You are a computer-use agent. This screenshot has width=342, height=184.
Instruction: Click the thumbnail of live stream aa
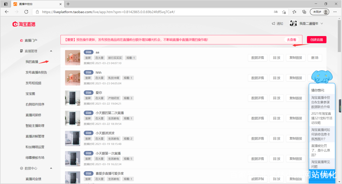(73, 58)
